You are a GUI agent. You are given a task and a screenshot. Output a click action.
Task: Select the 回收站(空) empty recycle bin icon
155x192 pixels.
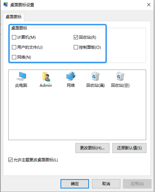(x=120, y=76)
